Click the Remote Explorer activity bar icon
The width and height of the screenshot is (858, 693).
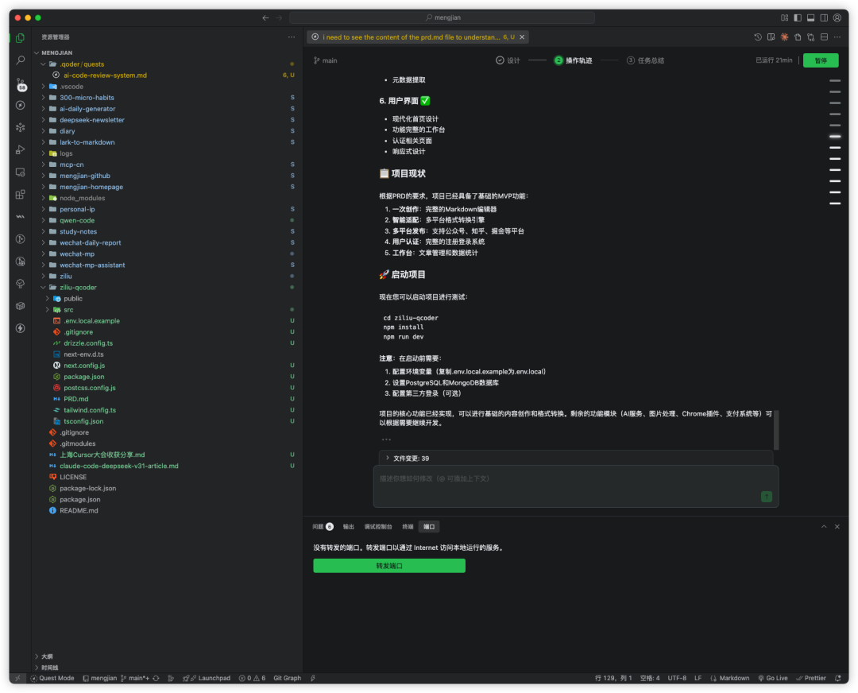(x=20, y=172)
